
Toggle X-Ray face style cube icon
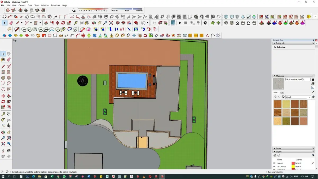pos(226,17)
